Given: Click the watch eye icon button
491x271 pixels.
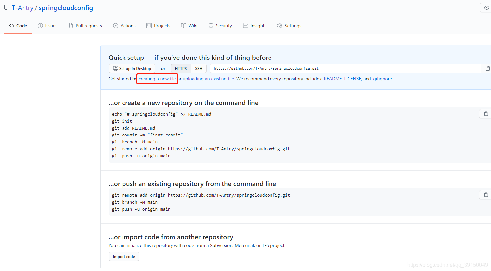Looking at the screenshot, I should (486, 8).
